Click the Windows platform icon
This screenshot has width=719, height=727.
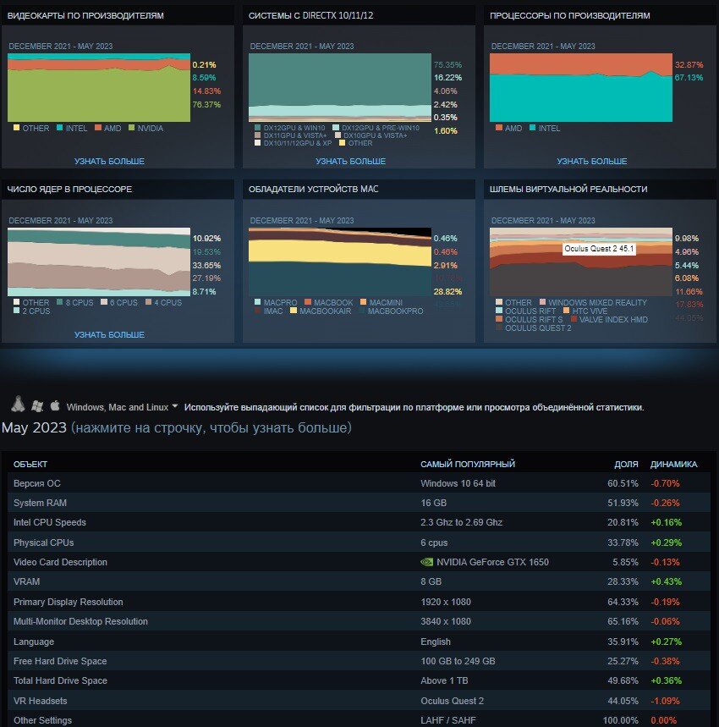[x=37, y=405]
